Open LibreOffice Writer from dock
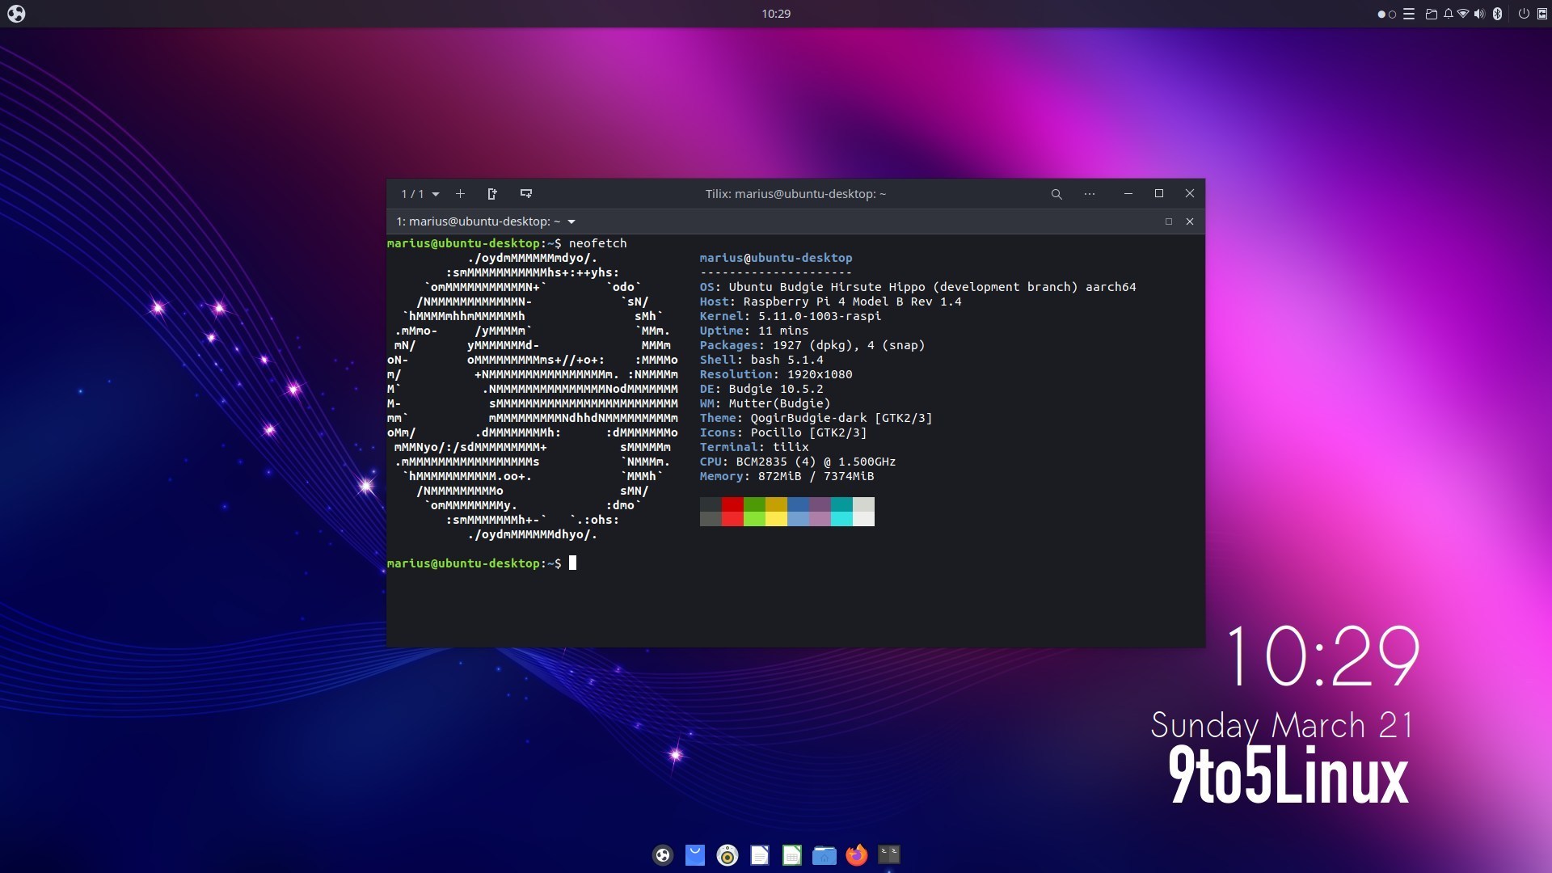 point(759,854)
